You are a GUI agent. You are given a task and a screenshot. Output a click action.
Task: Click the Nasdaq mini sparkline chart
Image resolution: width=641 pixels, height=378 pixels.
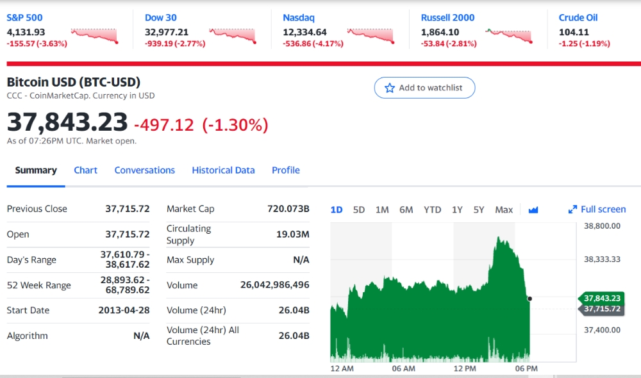[x=370, y=36]
